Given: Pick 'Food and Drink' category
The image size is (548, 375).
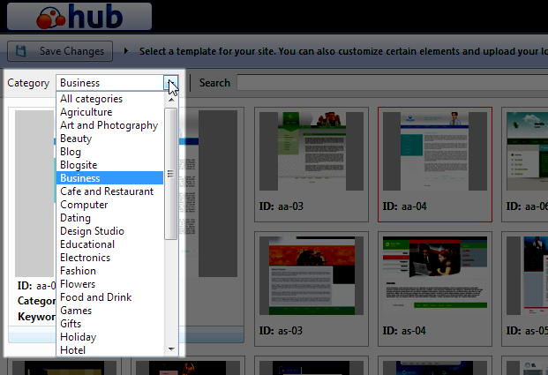Looking at the screenshot, I should [95, 297].
